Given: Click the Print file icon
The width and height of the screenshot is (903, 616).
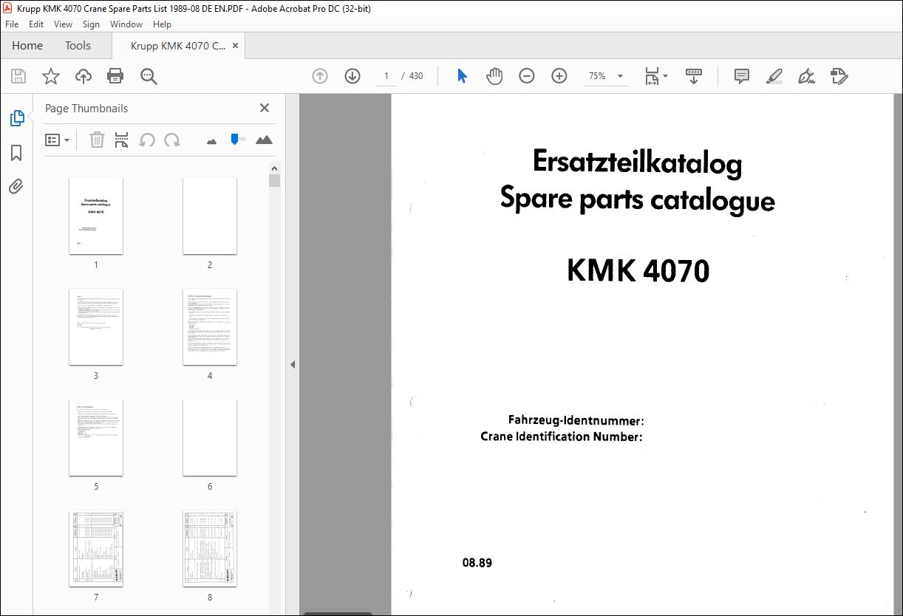Looking at the screenshot, I should [115, 76].
